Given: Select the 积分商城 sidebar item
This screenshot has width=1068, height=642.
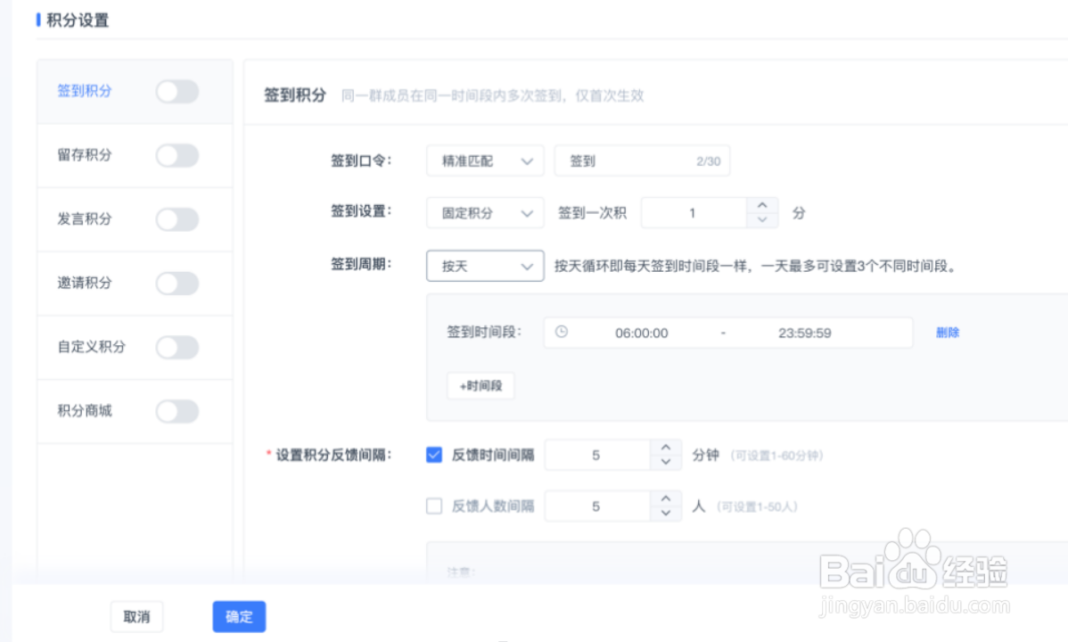Looking at the screenshot, I should click(x=84, y=411).
